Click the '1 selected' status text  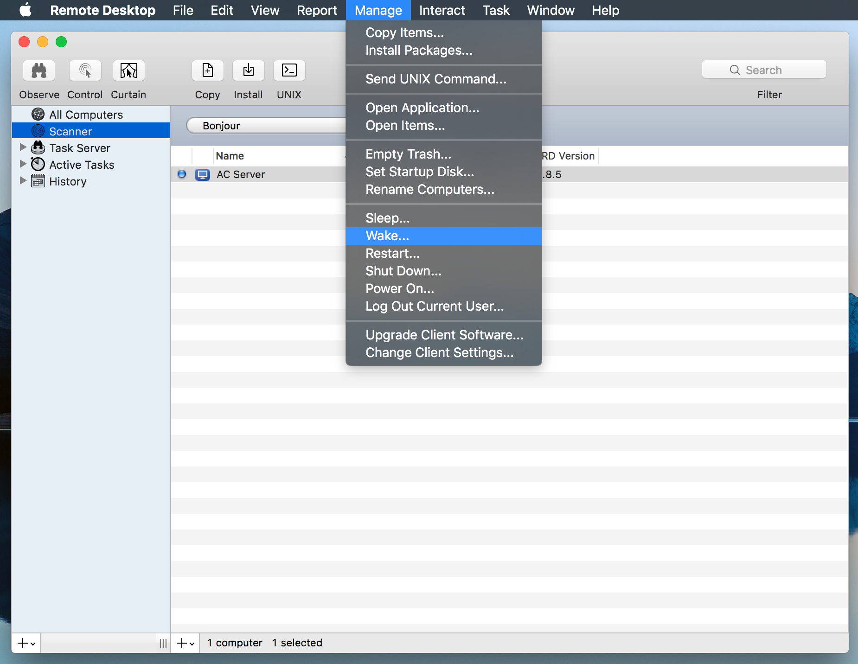pyautogui.click(x=297, y=643)
